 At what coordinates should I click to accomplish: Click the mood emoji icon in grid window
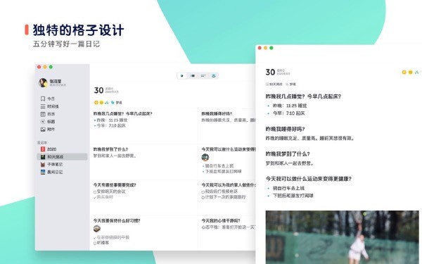pos(101,102)
